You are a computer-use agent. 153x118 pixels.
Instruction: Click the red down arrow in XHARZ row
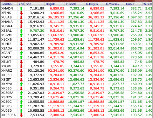tap(21, 71)
